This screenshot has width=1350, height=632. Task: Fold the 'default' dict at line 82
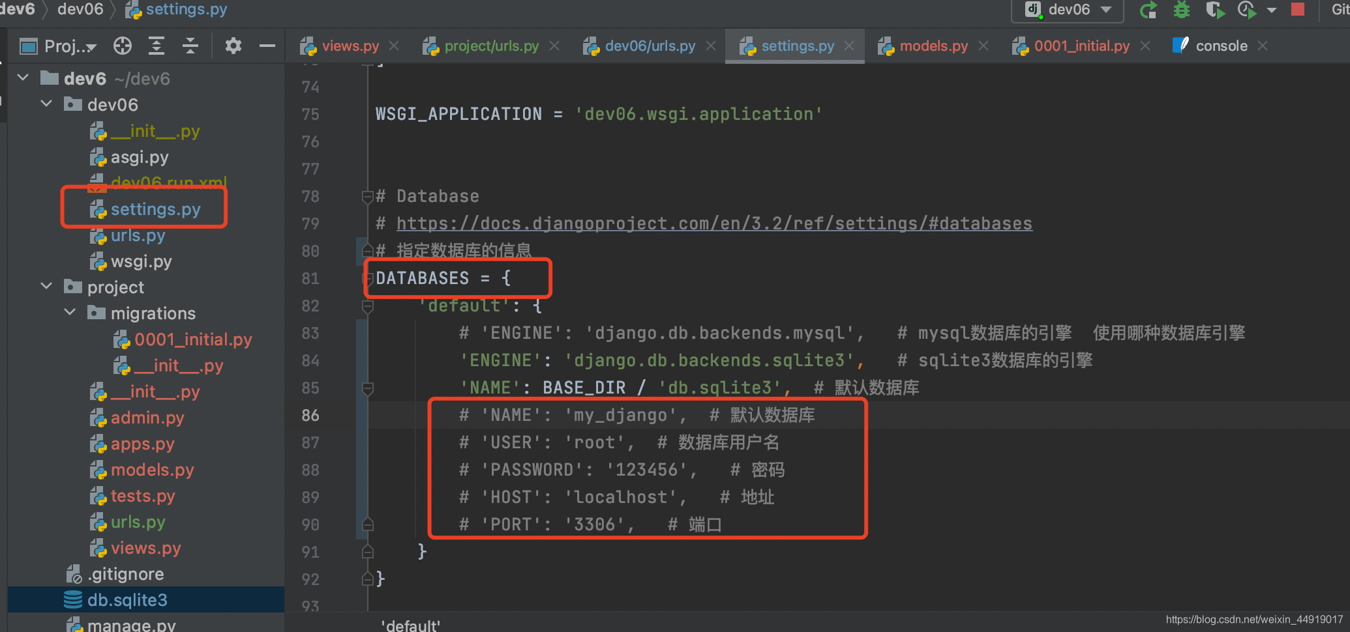[x=368, y=306]
